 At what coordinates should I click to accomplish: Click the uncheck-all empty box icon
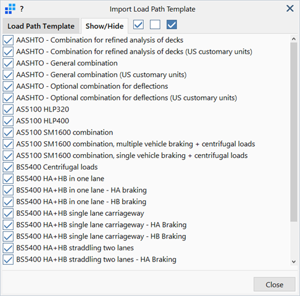(x=155, y=25)
